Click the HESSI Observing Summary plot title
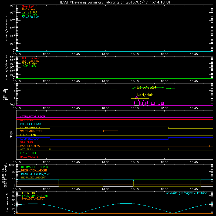This screenshot has width=216, height=216. click(114, 2)
